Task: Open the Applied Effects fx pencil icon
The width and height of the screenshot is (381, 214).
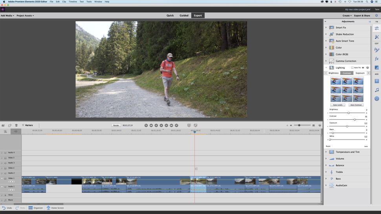Action: coord(377,50)
